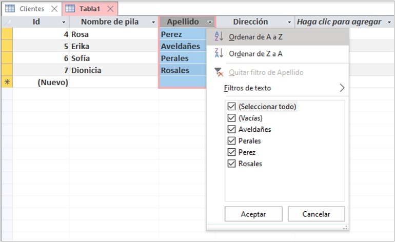Click the Cancelar button

(x=317, y=214)
